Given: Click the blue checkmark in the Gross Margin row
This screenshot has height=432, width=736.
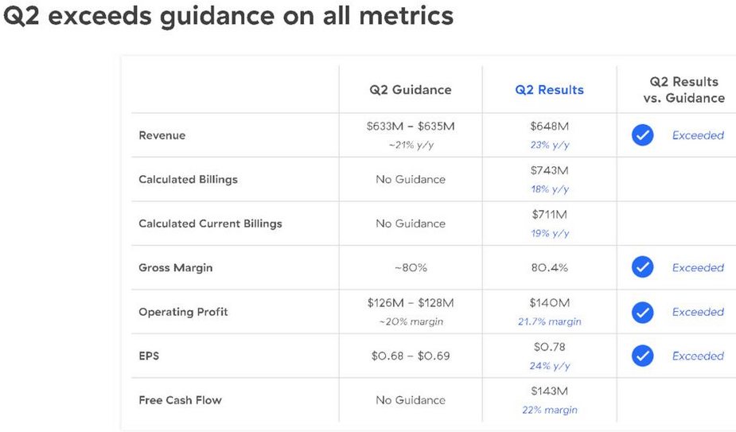Looking at the screenshot, I should (642, 267).
